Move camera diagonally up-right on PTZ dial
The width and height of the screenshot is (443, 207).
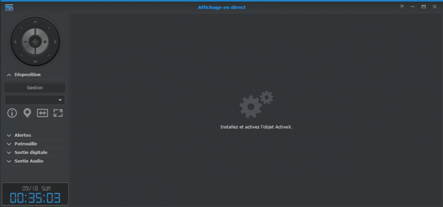pos(49,28)
